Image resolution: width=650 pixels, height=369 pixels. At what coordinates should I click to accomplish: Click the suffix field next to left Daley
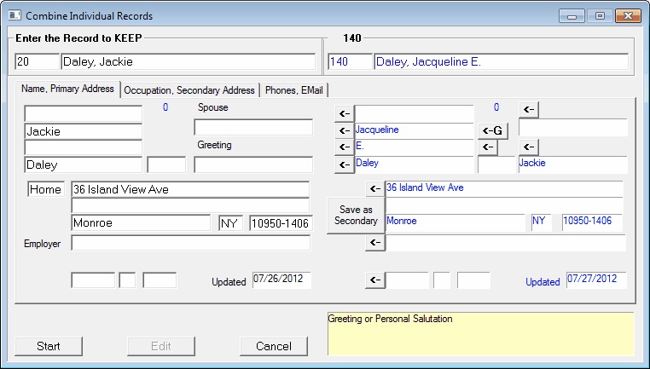(x=166, y=164)
